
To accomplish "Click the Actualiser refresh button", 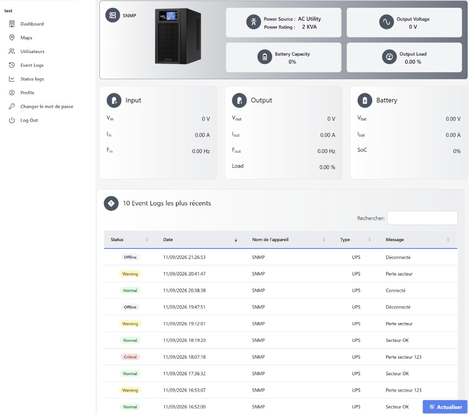I will (x=445, y=407).
